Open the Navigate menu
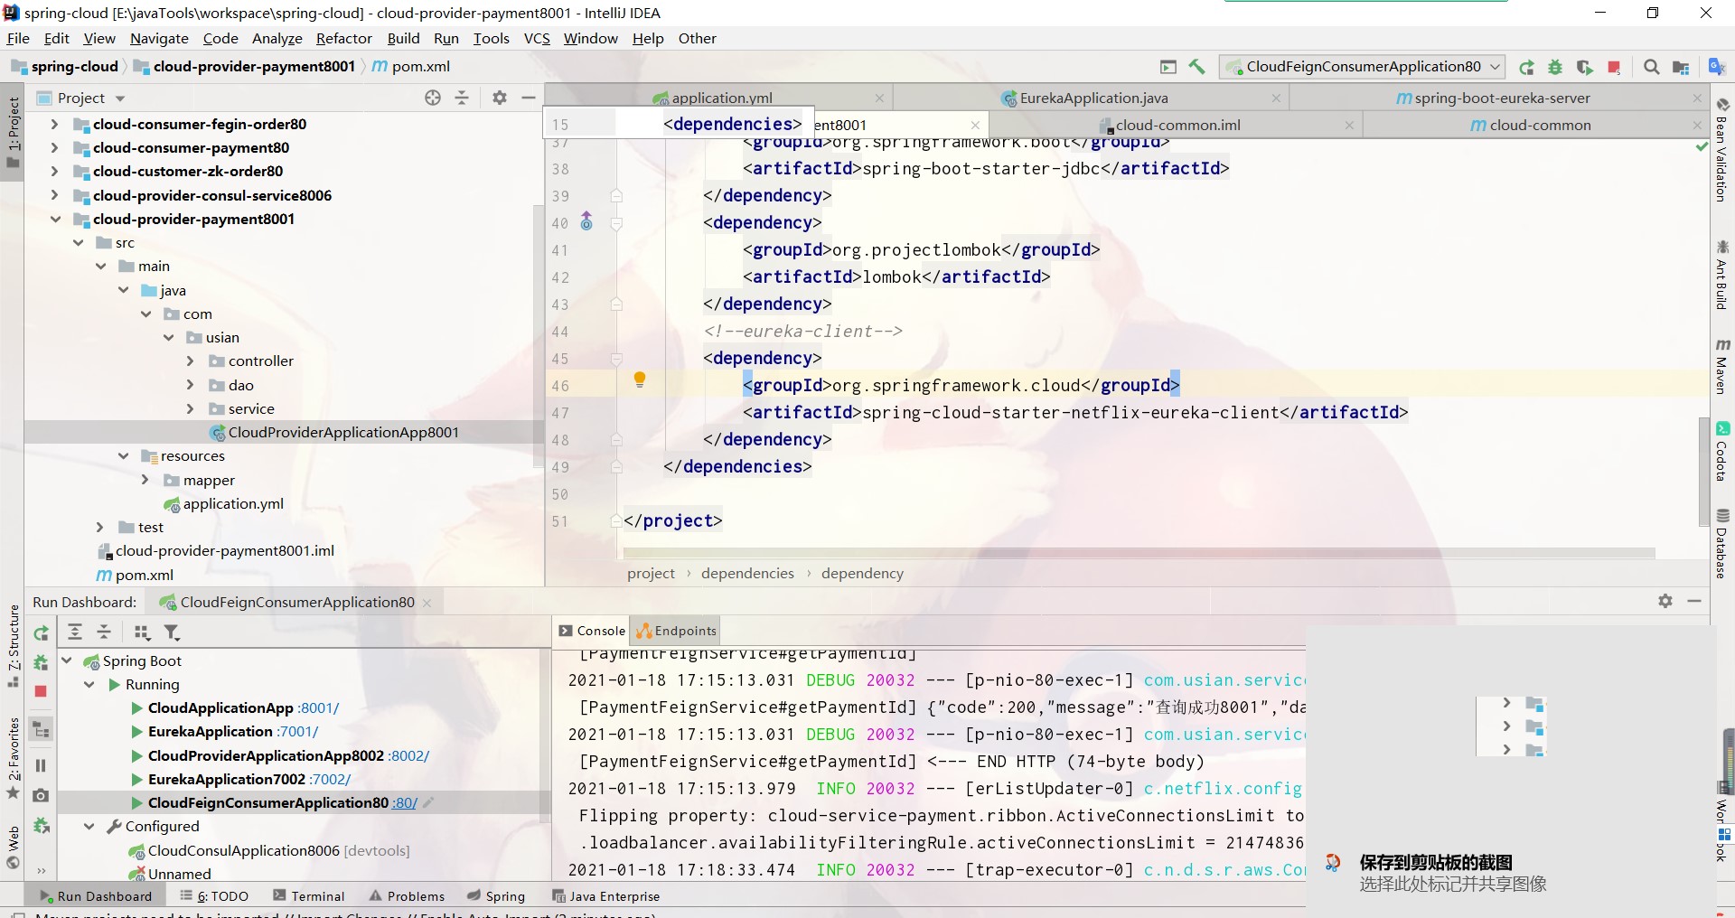 point(159,39)
